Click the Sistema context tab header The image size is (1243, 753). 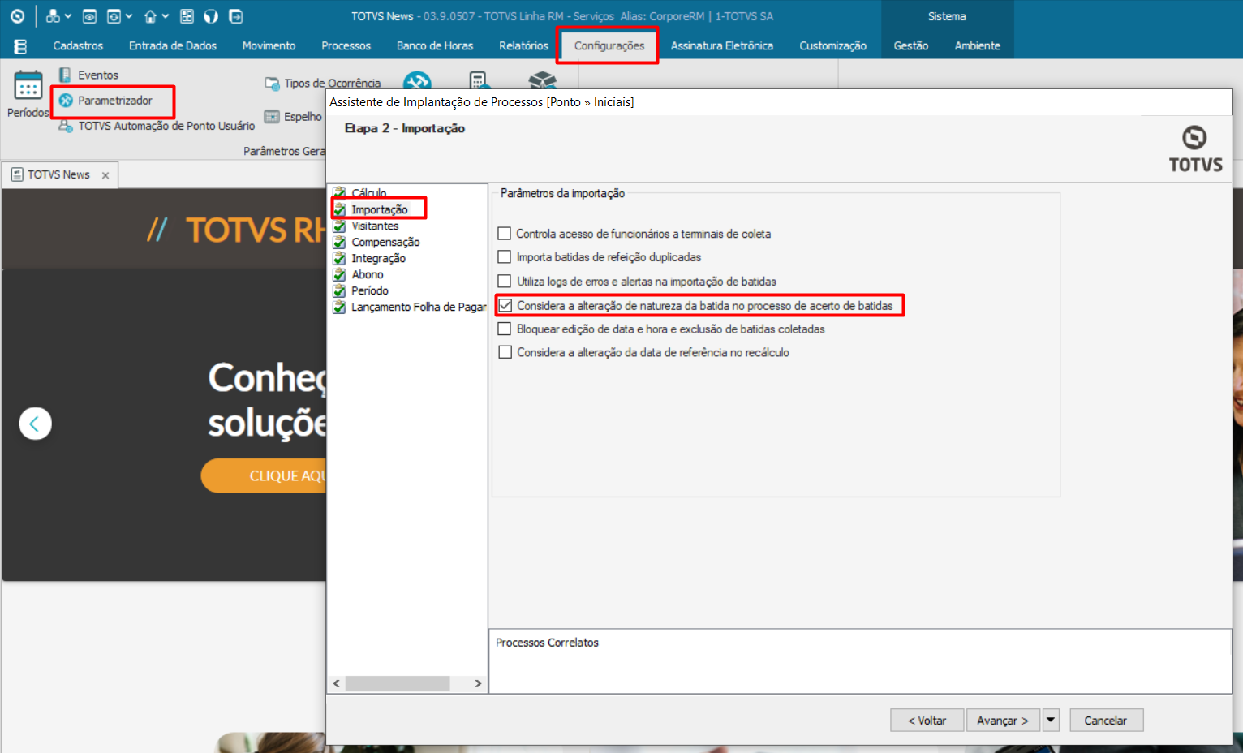[947, 16]
